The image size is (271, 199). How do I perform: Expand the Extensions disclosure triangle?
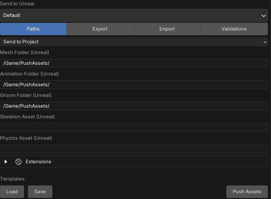6,162
